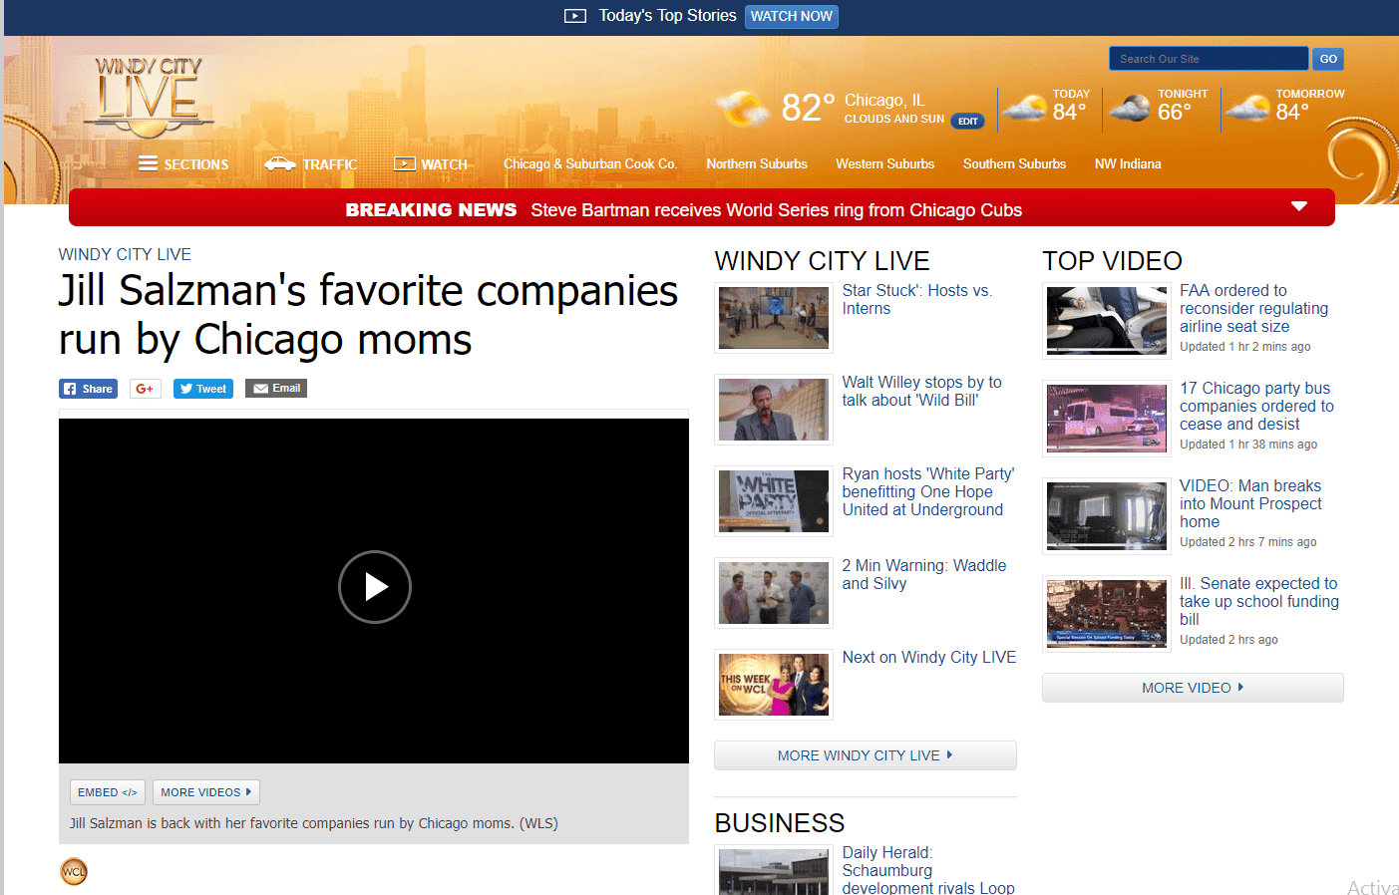Open Next on Windy City LIVE link
The height and width of the screenshot is (895, 1399).
point(929,658)
